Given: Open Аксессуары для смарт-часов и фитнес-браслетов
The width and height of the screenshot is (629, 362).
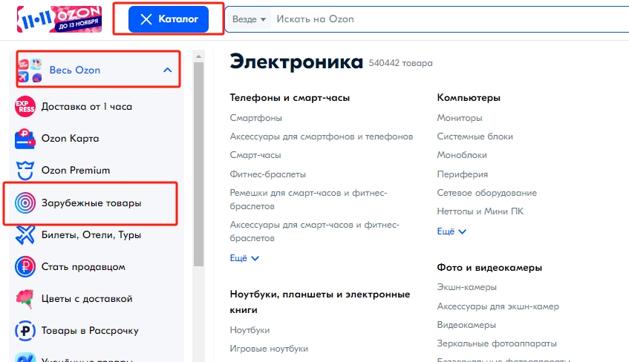Looking at the screenshot, I should click(x=315, y=231).
